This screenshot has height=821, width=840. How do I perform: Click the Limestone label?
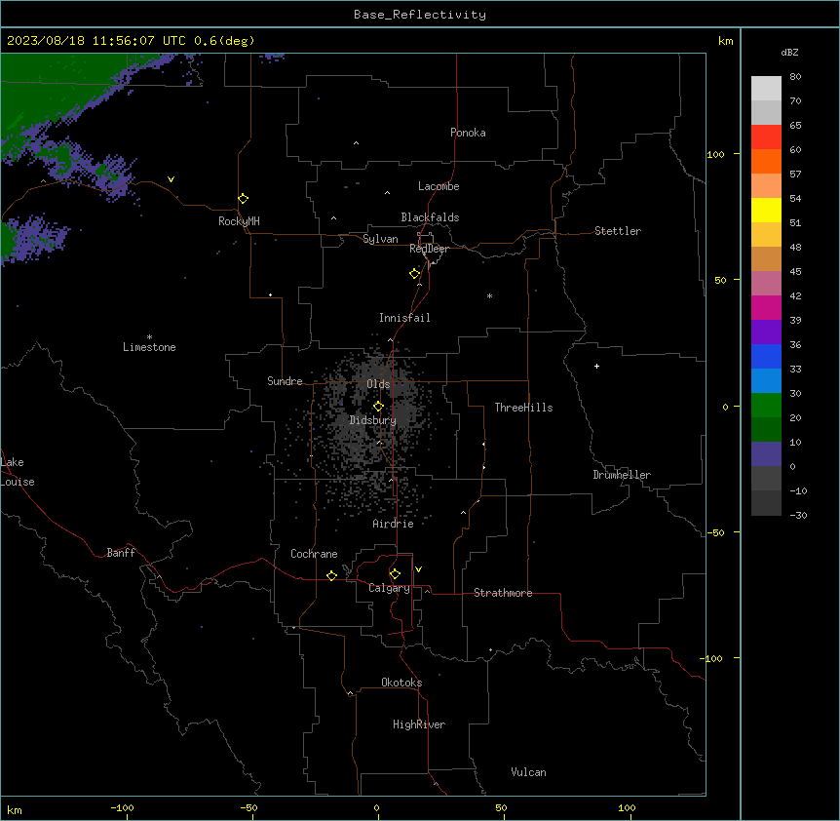coord(149,347)
